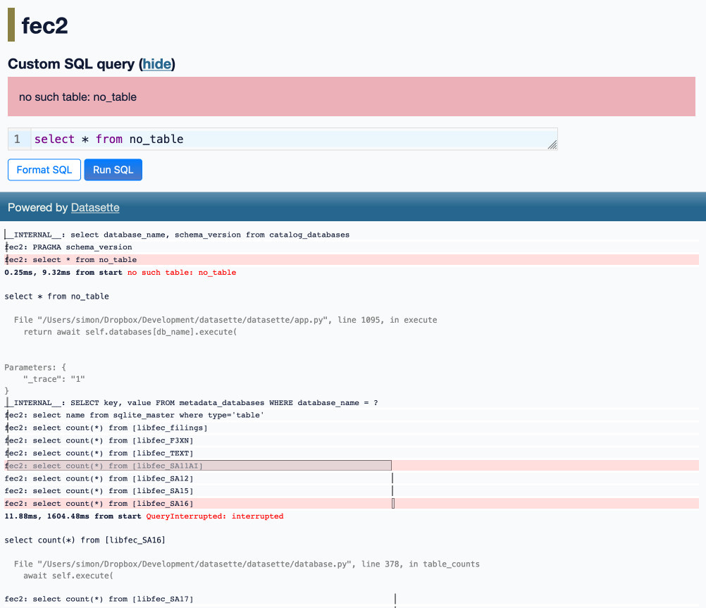Click 'return await self.databases[db_name].execute(' line

(x=130, y=332)
